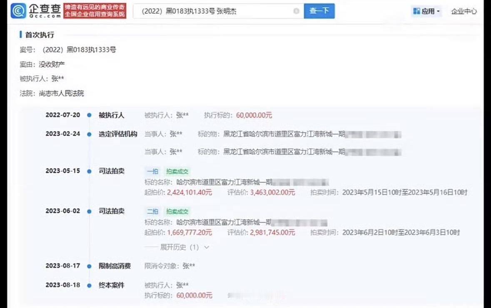Click the green 拍卖成交 badge

(177, 171)
